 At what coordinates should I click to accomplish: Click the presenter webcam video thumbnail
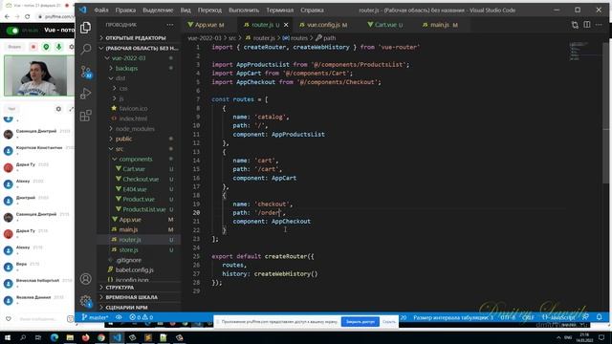click(39, 75)
